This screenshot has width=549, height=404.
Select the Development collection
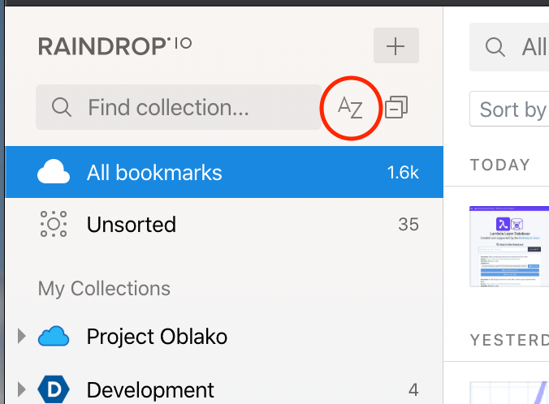click(x=150, y=389)
